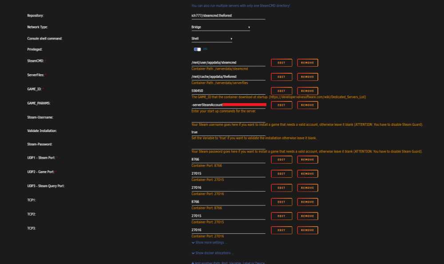Edit the UDP2 Game Port
Viewport: 444px width, 264px height.
point(281,174)
